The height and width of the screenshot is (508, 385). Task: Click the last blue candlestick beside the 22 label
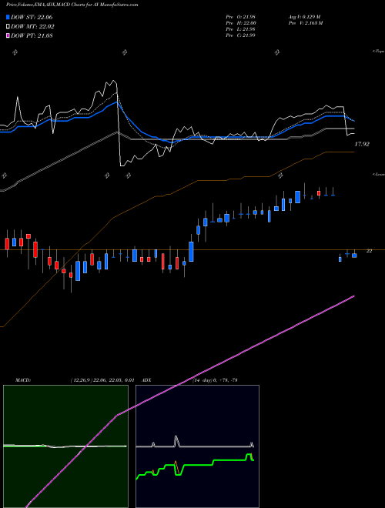click(354, 256)
